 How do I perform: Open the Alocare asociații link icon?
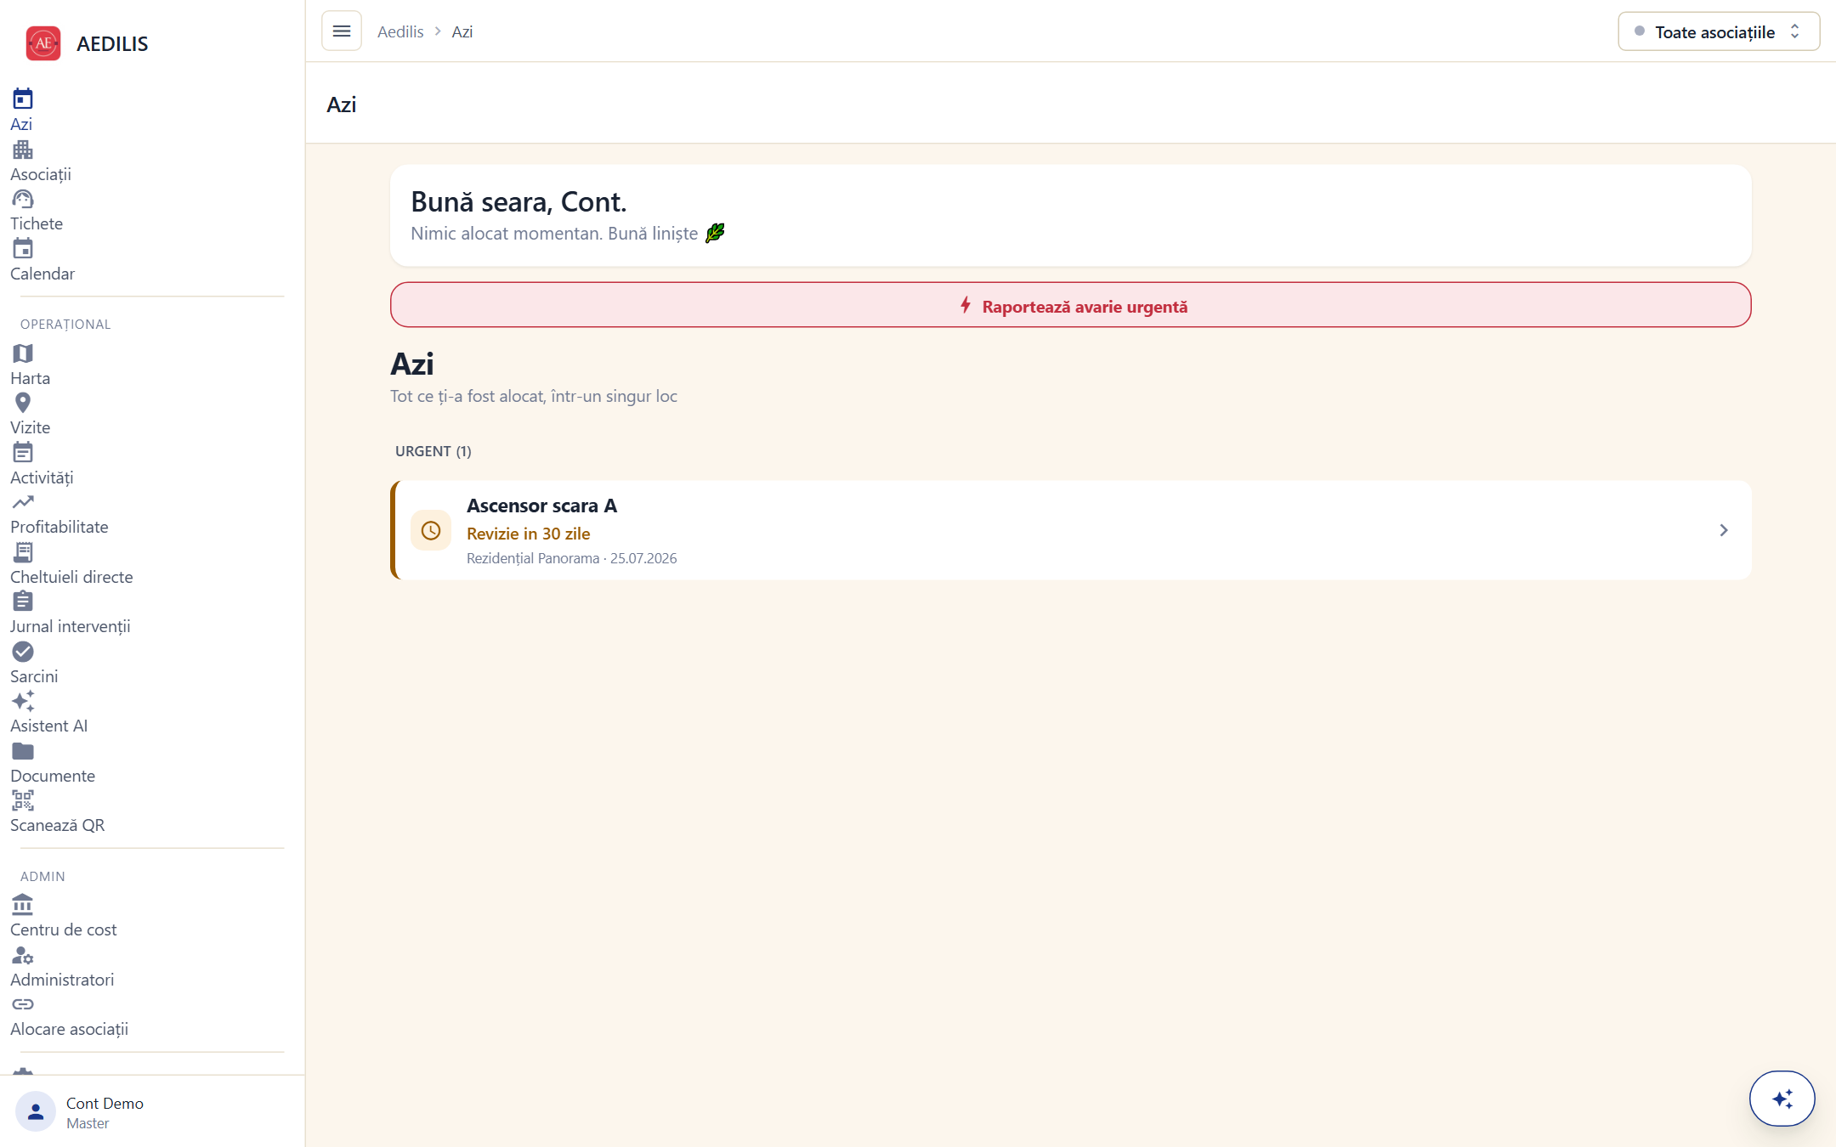point(23,1004)
